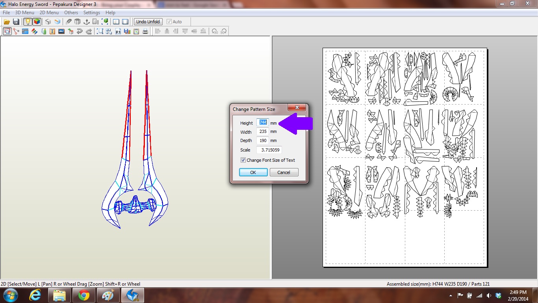
Task: Click the landscape image insert icon
Action: [x=61, y=32]
